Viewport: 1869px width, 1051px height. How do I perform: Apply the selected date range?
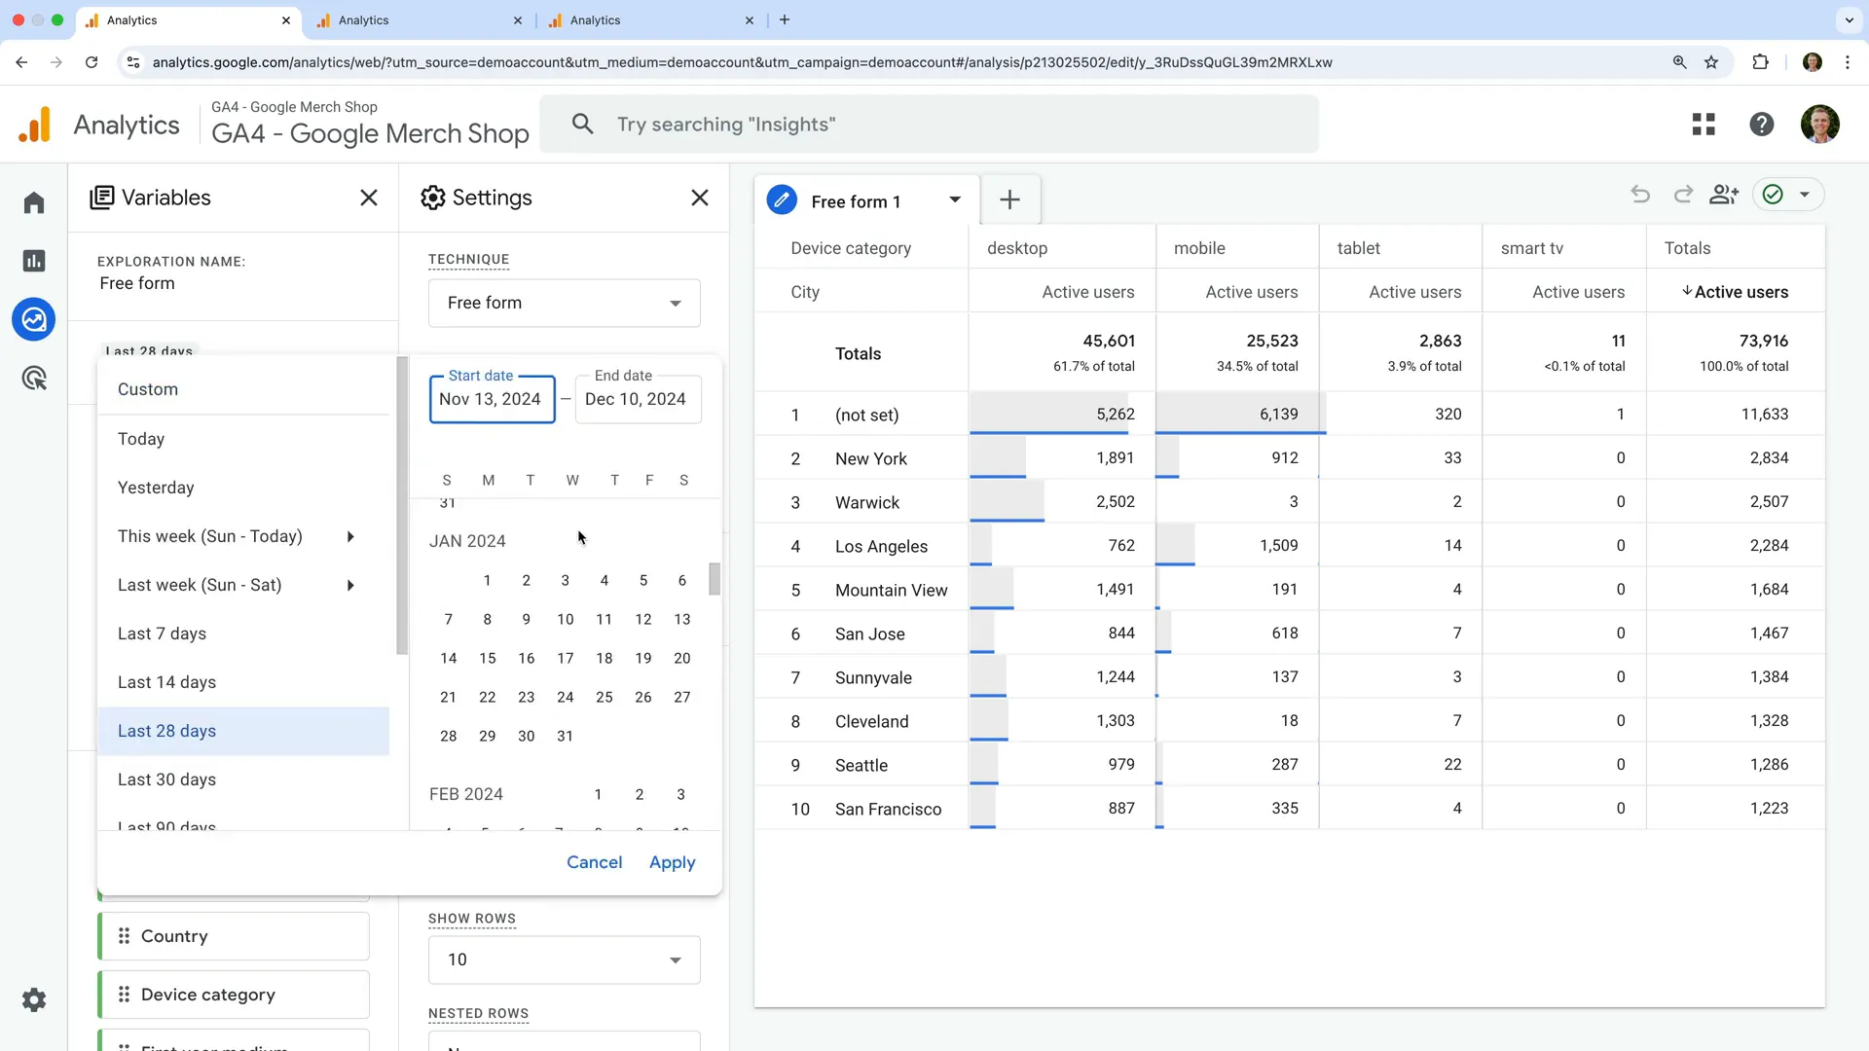coord(672,862)
